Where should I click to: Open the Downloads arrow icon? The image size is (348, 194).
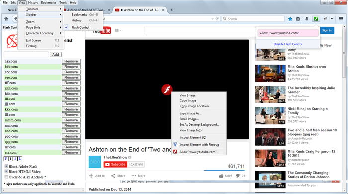pyautogui.click(x=307, y=19)
